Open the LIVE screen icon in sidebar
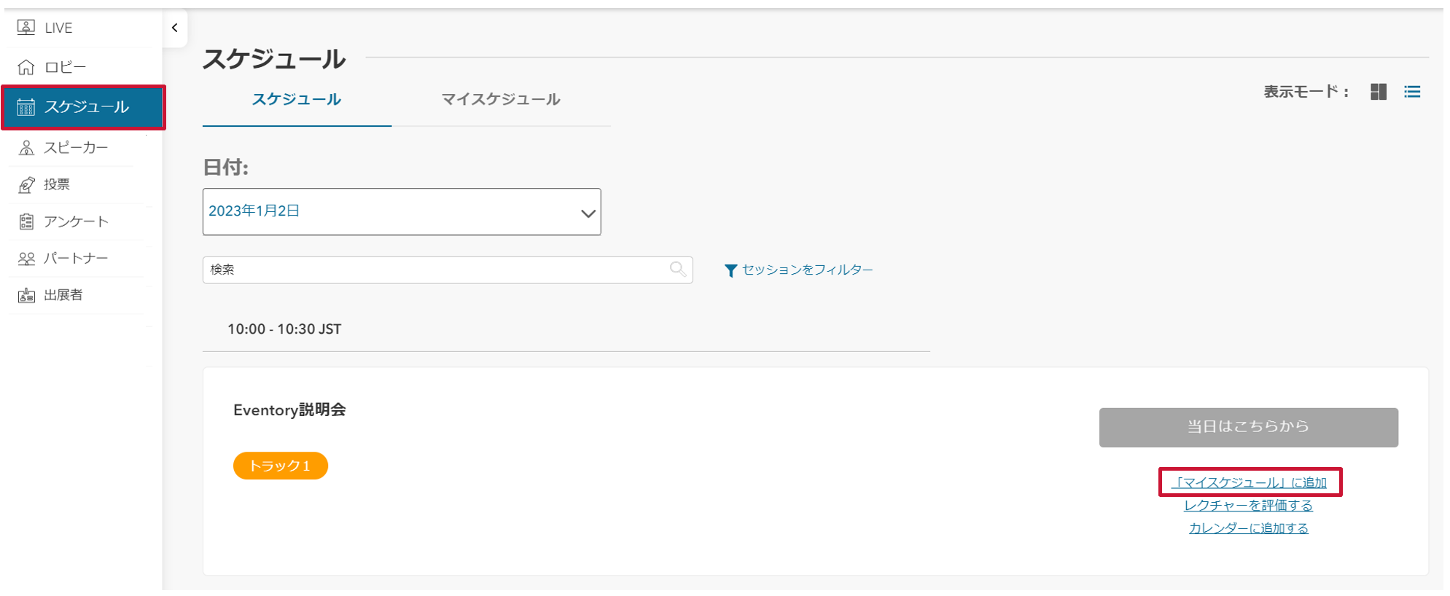The height and width of the screenshot is (596, 1450). 26,28
